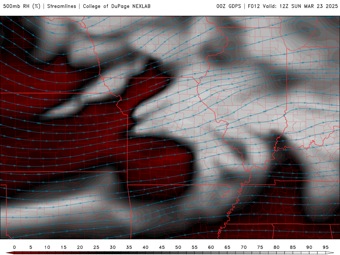Click the '75' label on the color scale
Screen dimensions: 340x255
point(260,247)
